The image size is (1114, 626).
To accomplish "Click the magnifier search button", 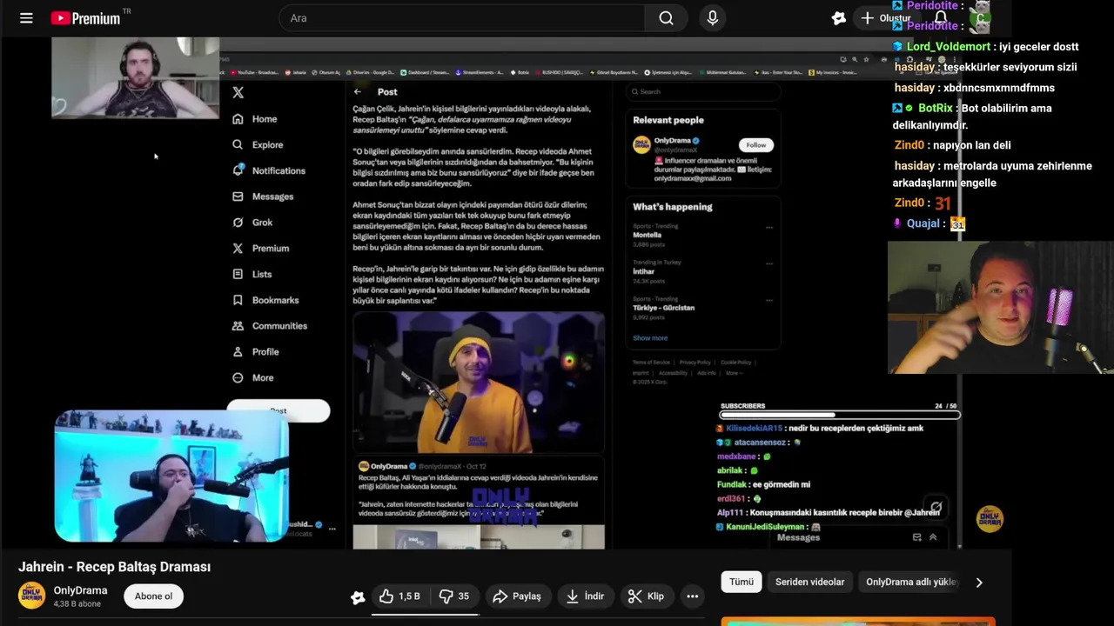I will point(666,18).
